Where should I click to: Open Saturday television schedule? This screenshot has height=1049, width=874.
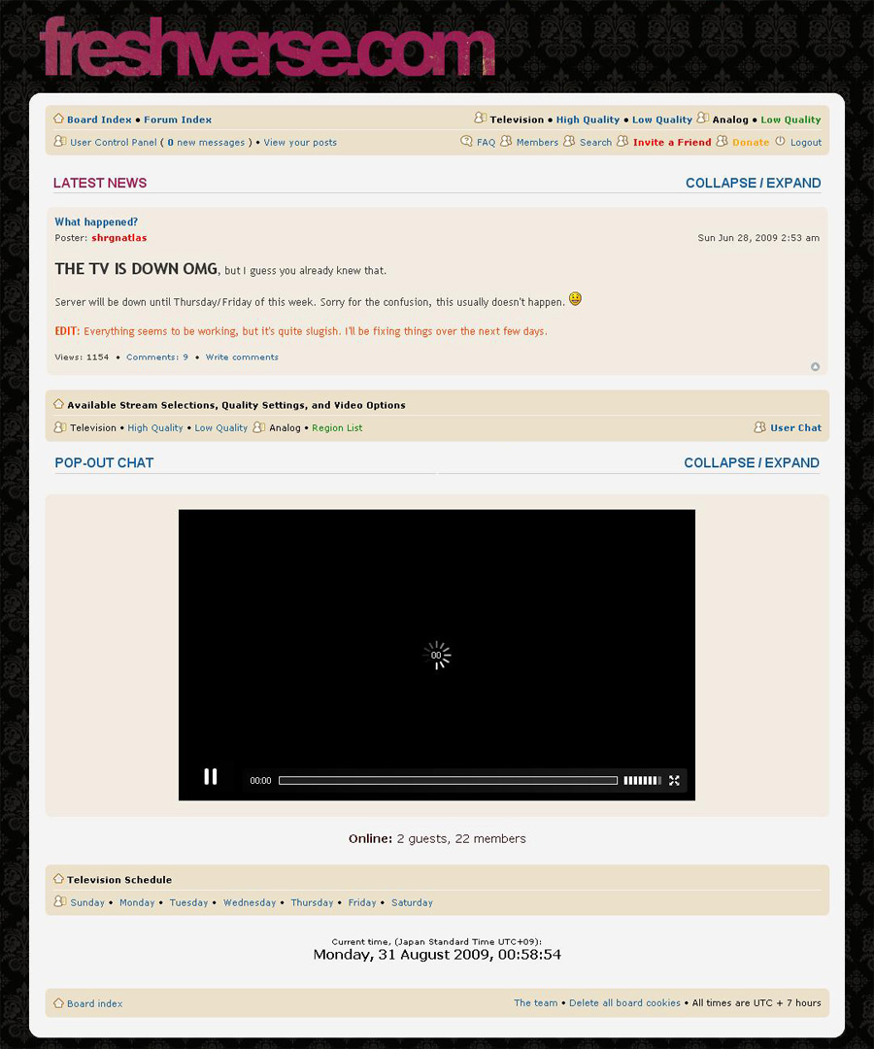412,902
